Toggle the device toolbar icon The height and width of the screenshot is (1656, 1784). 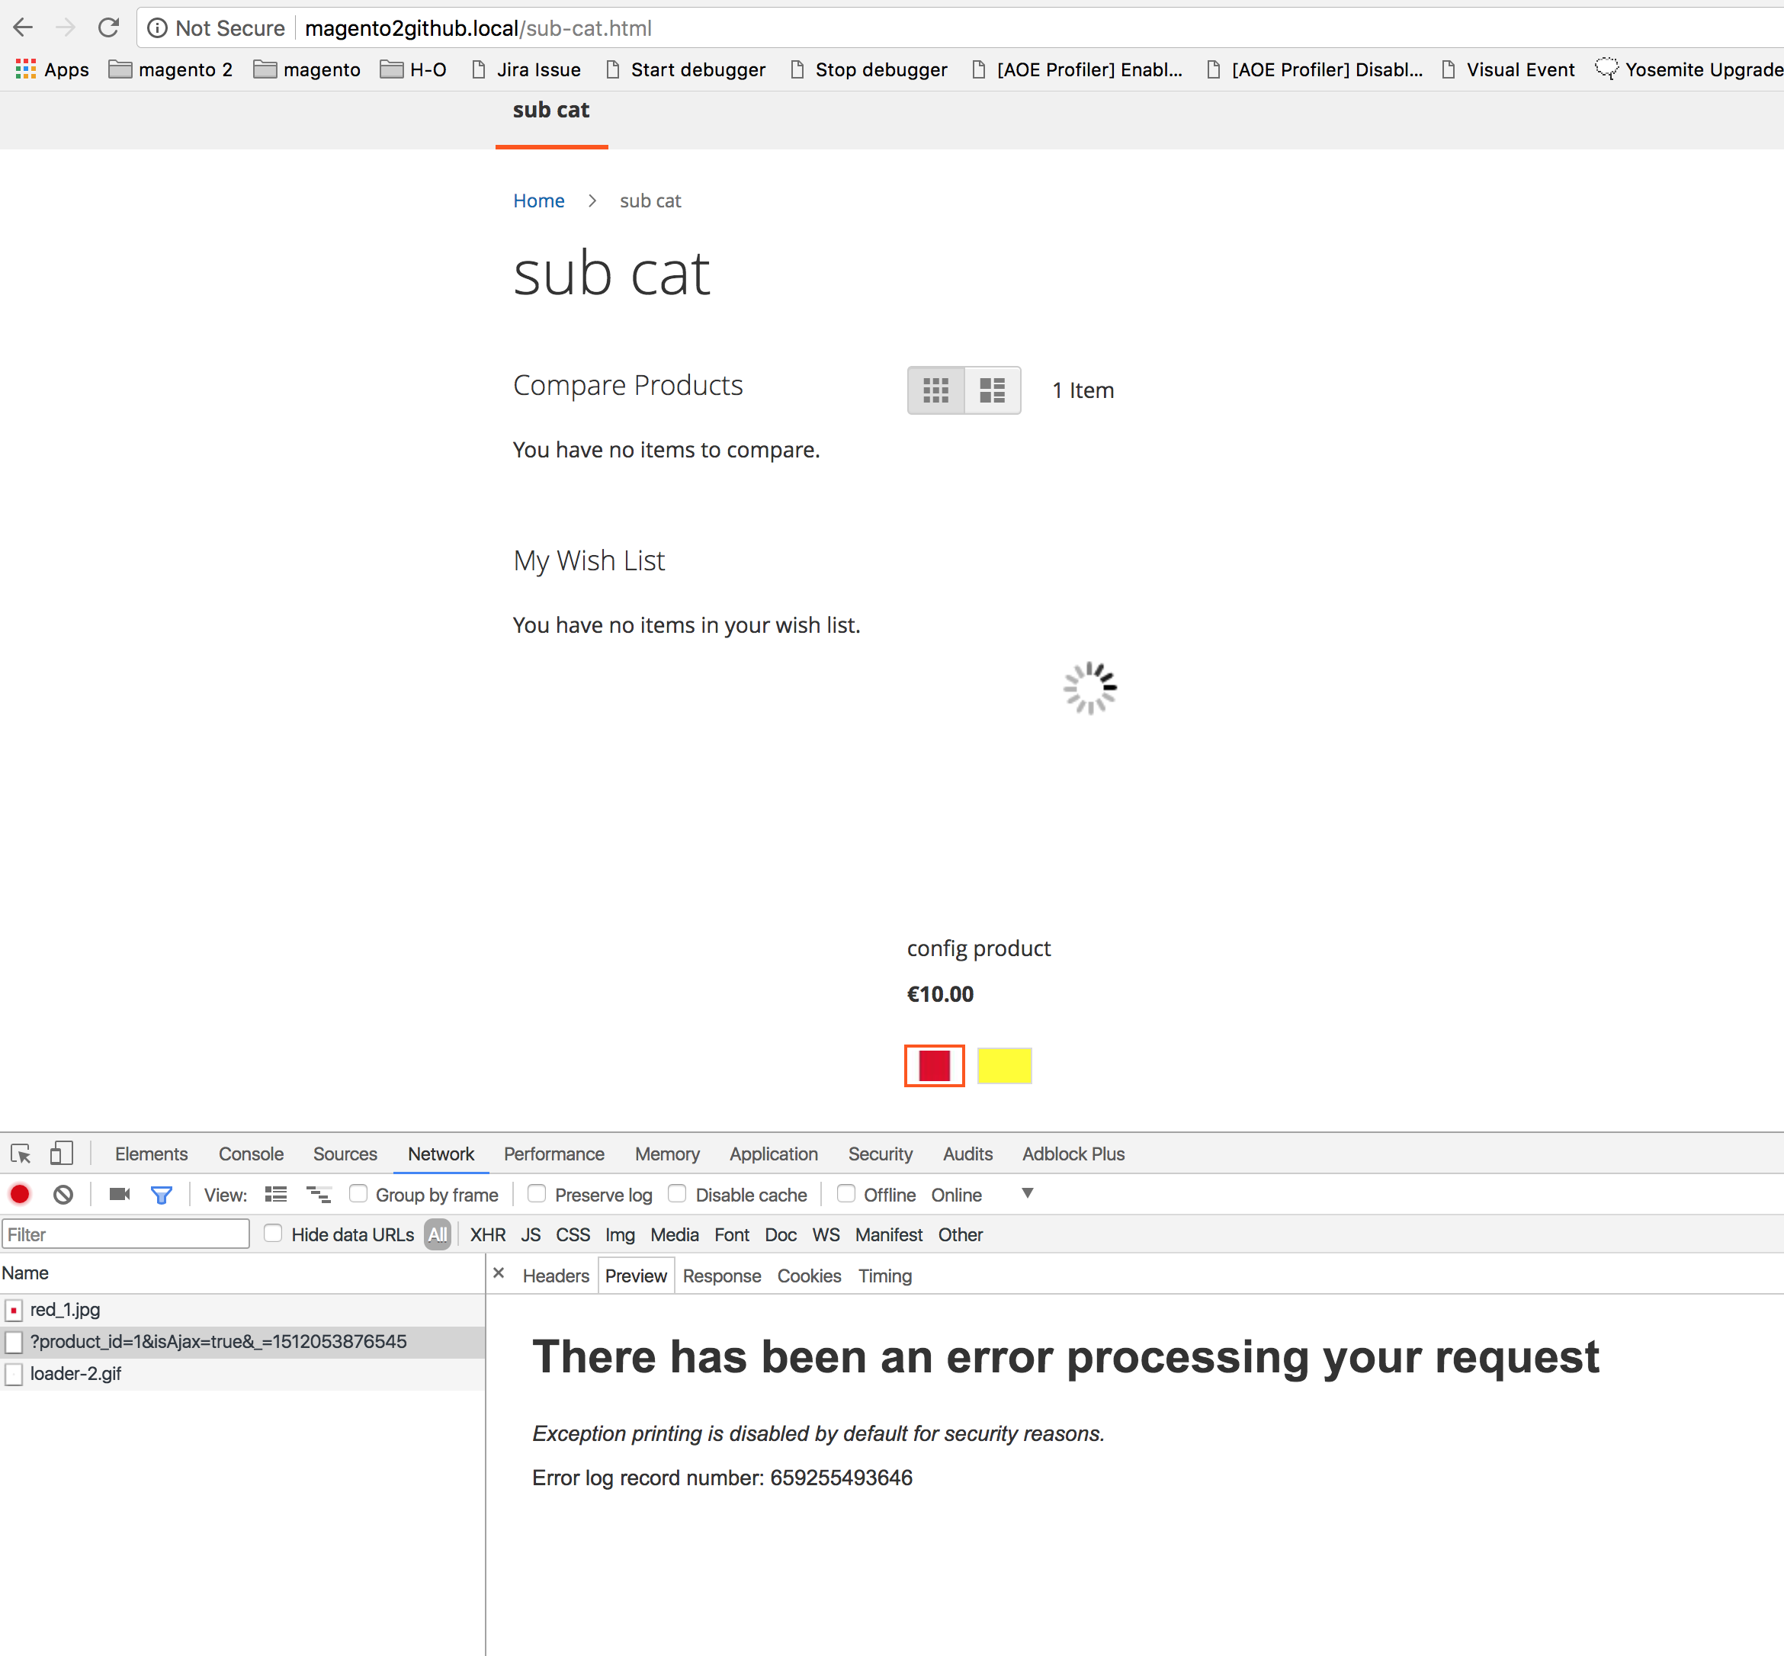[x=61, y=1154]
